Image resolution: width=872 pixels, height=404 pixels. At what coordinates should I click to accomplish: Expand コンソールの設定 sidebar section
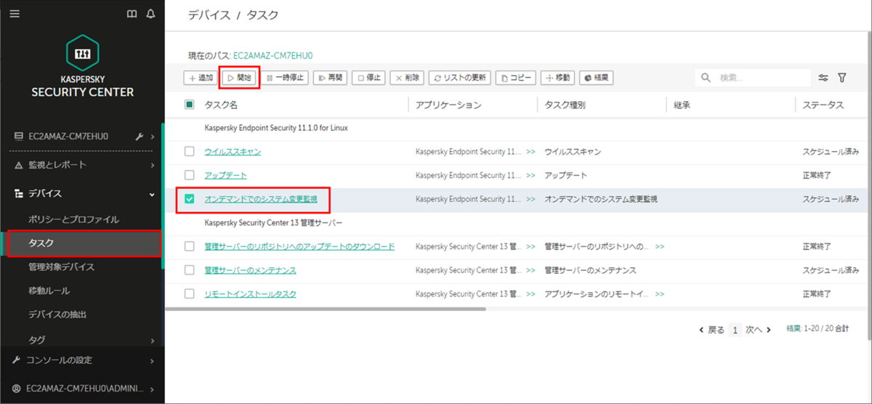152,360
